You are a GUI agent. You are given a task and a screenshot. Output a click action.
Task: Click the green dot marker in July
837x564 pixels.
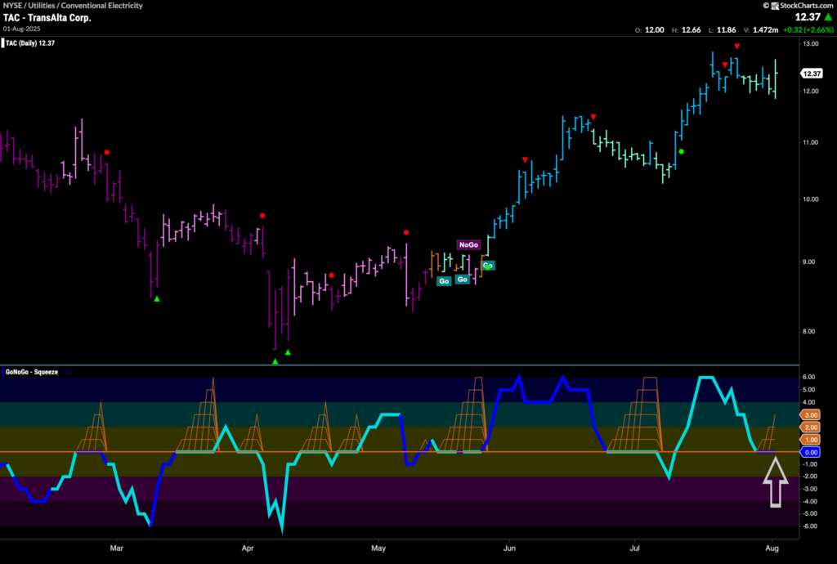pyautogui.click(x=681, y=151)
